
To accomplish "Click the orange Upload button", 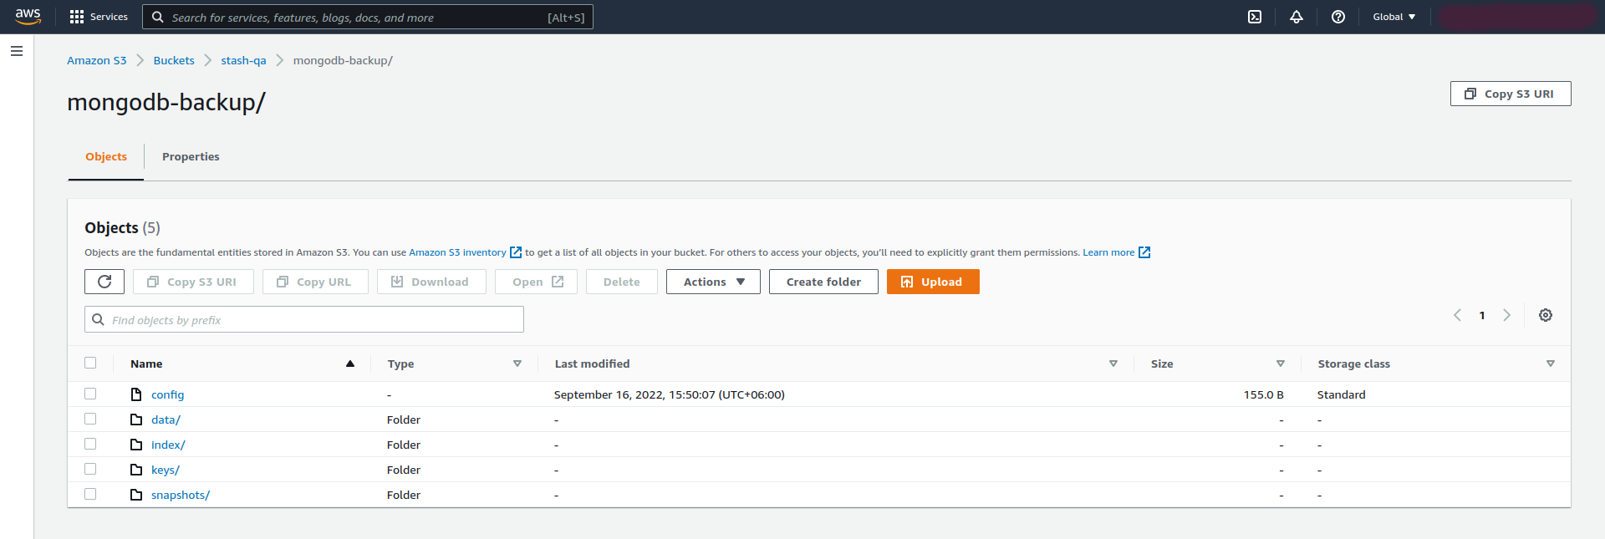I will pyautogui.click(x=932, y=282).
